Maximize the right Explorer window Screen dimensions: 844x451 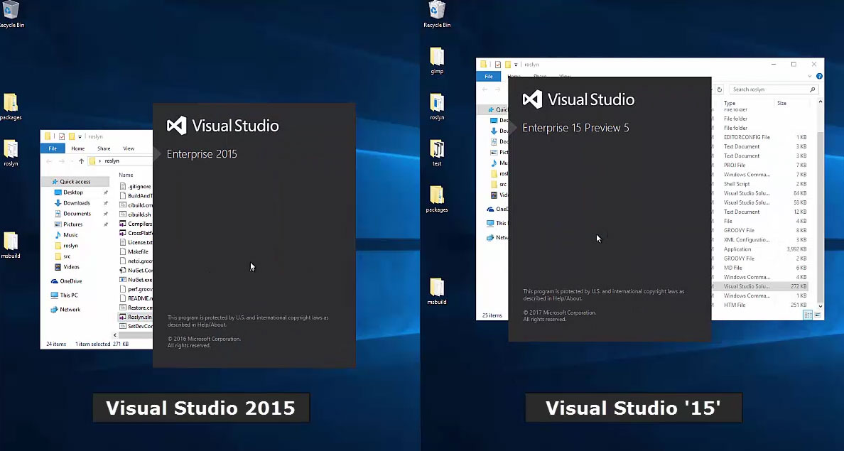[x=794, y=64]
